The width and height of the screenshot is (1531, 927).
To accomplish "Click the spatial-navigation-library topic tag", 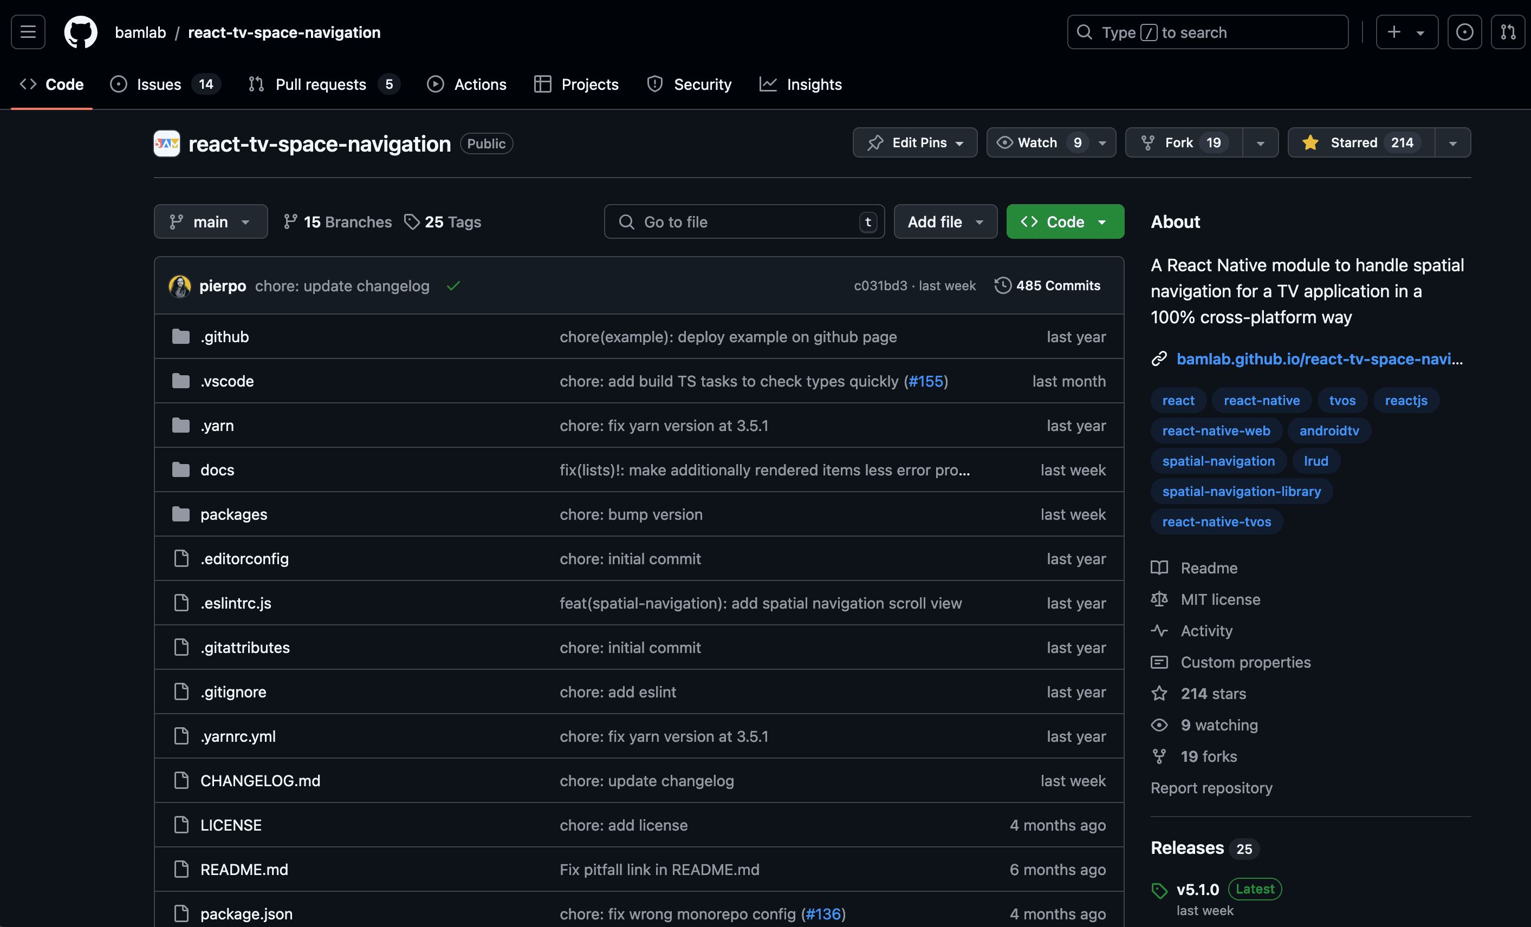I will [x=1242, y=491].
